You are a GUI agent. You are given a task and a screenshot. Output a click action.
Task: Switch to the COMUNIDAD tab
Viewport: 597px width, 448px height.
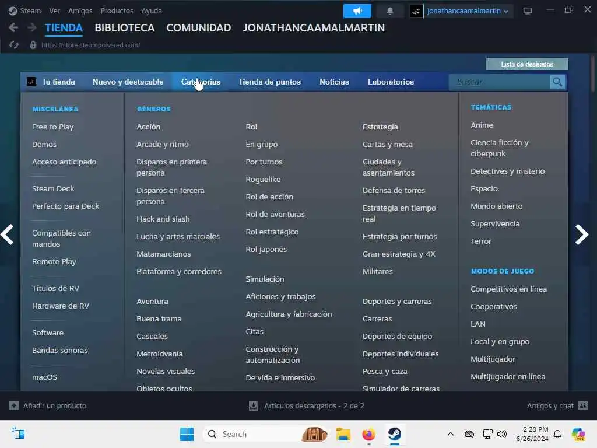(199, 28)
